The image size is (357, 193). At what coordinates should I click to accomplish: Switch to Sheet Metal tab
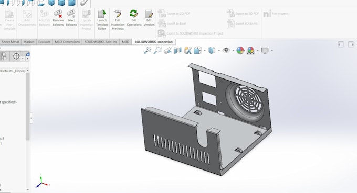[x=10, y=42]
